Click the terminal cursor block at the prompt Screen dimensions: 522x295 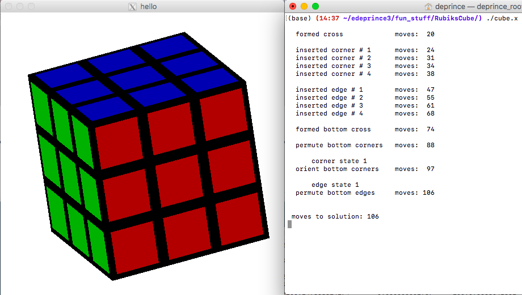[x=290, y=224]
